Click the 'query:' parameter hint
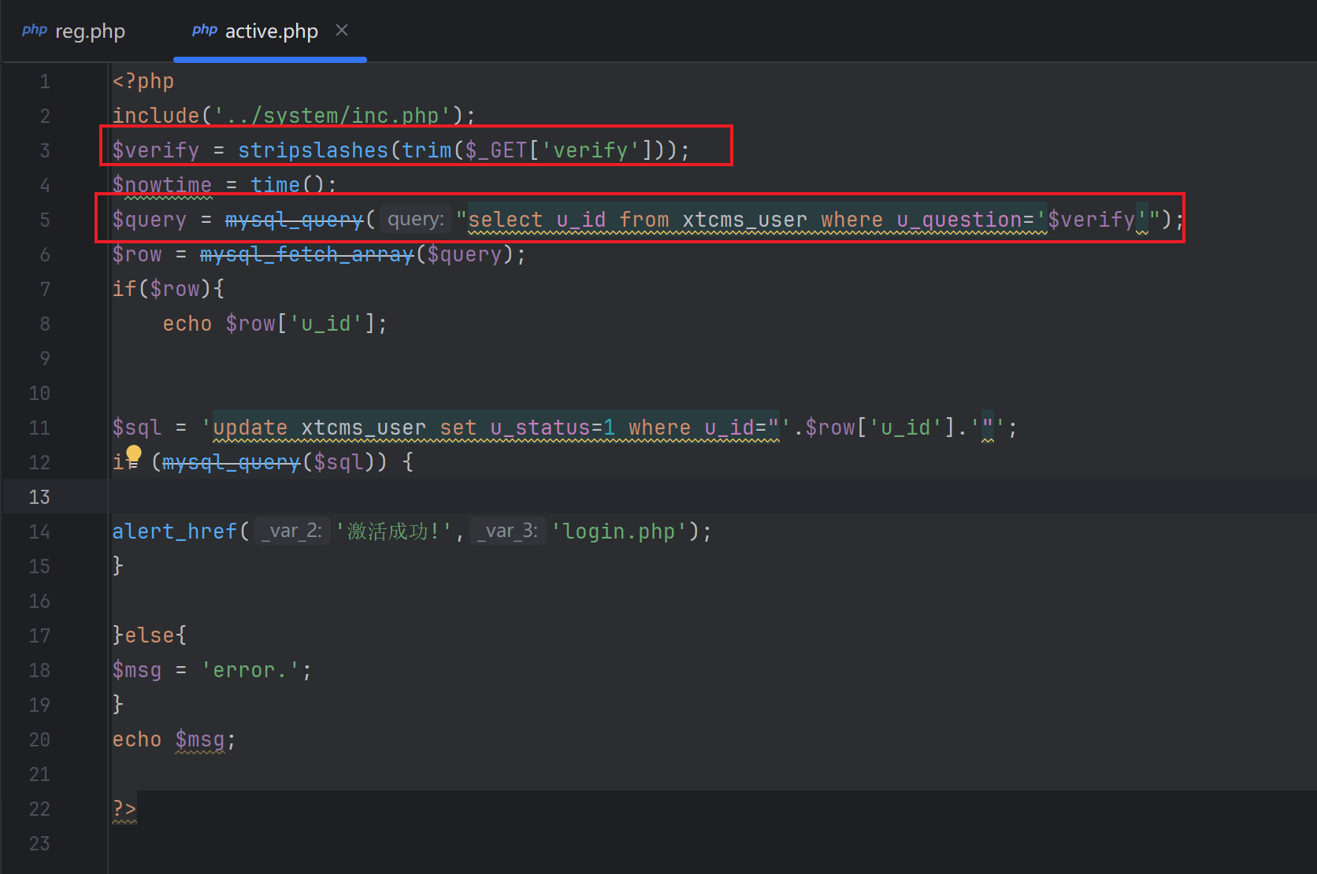Viewport: 1317px width, 874px height. (x=416, y=220)
